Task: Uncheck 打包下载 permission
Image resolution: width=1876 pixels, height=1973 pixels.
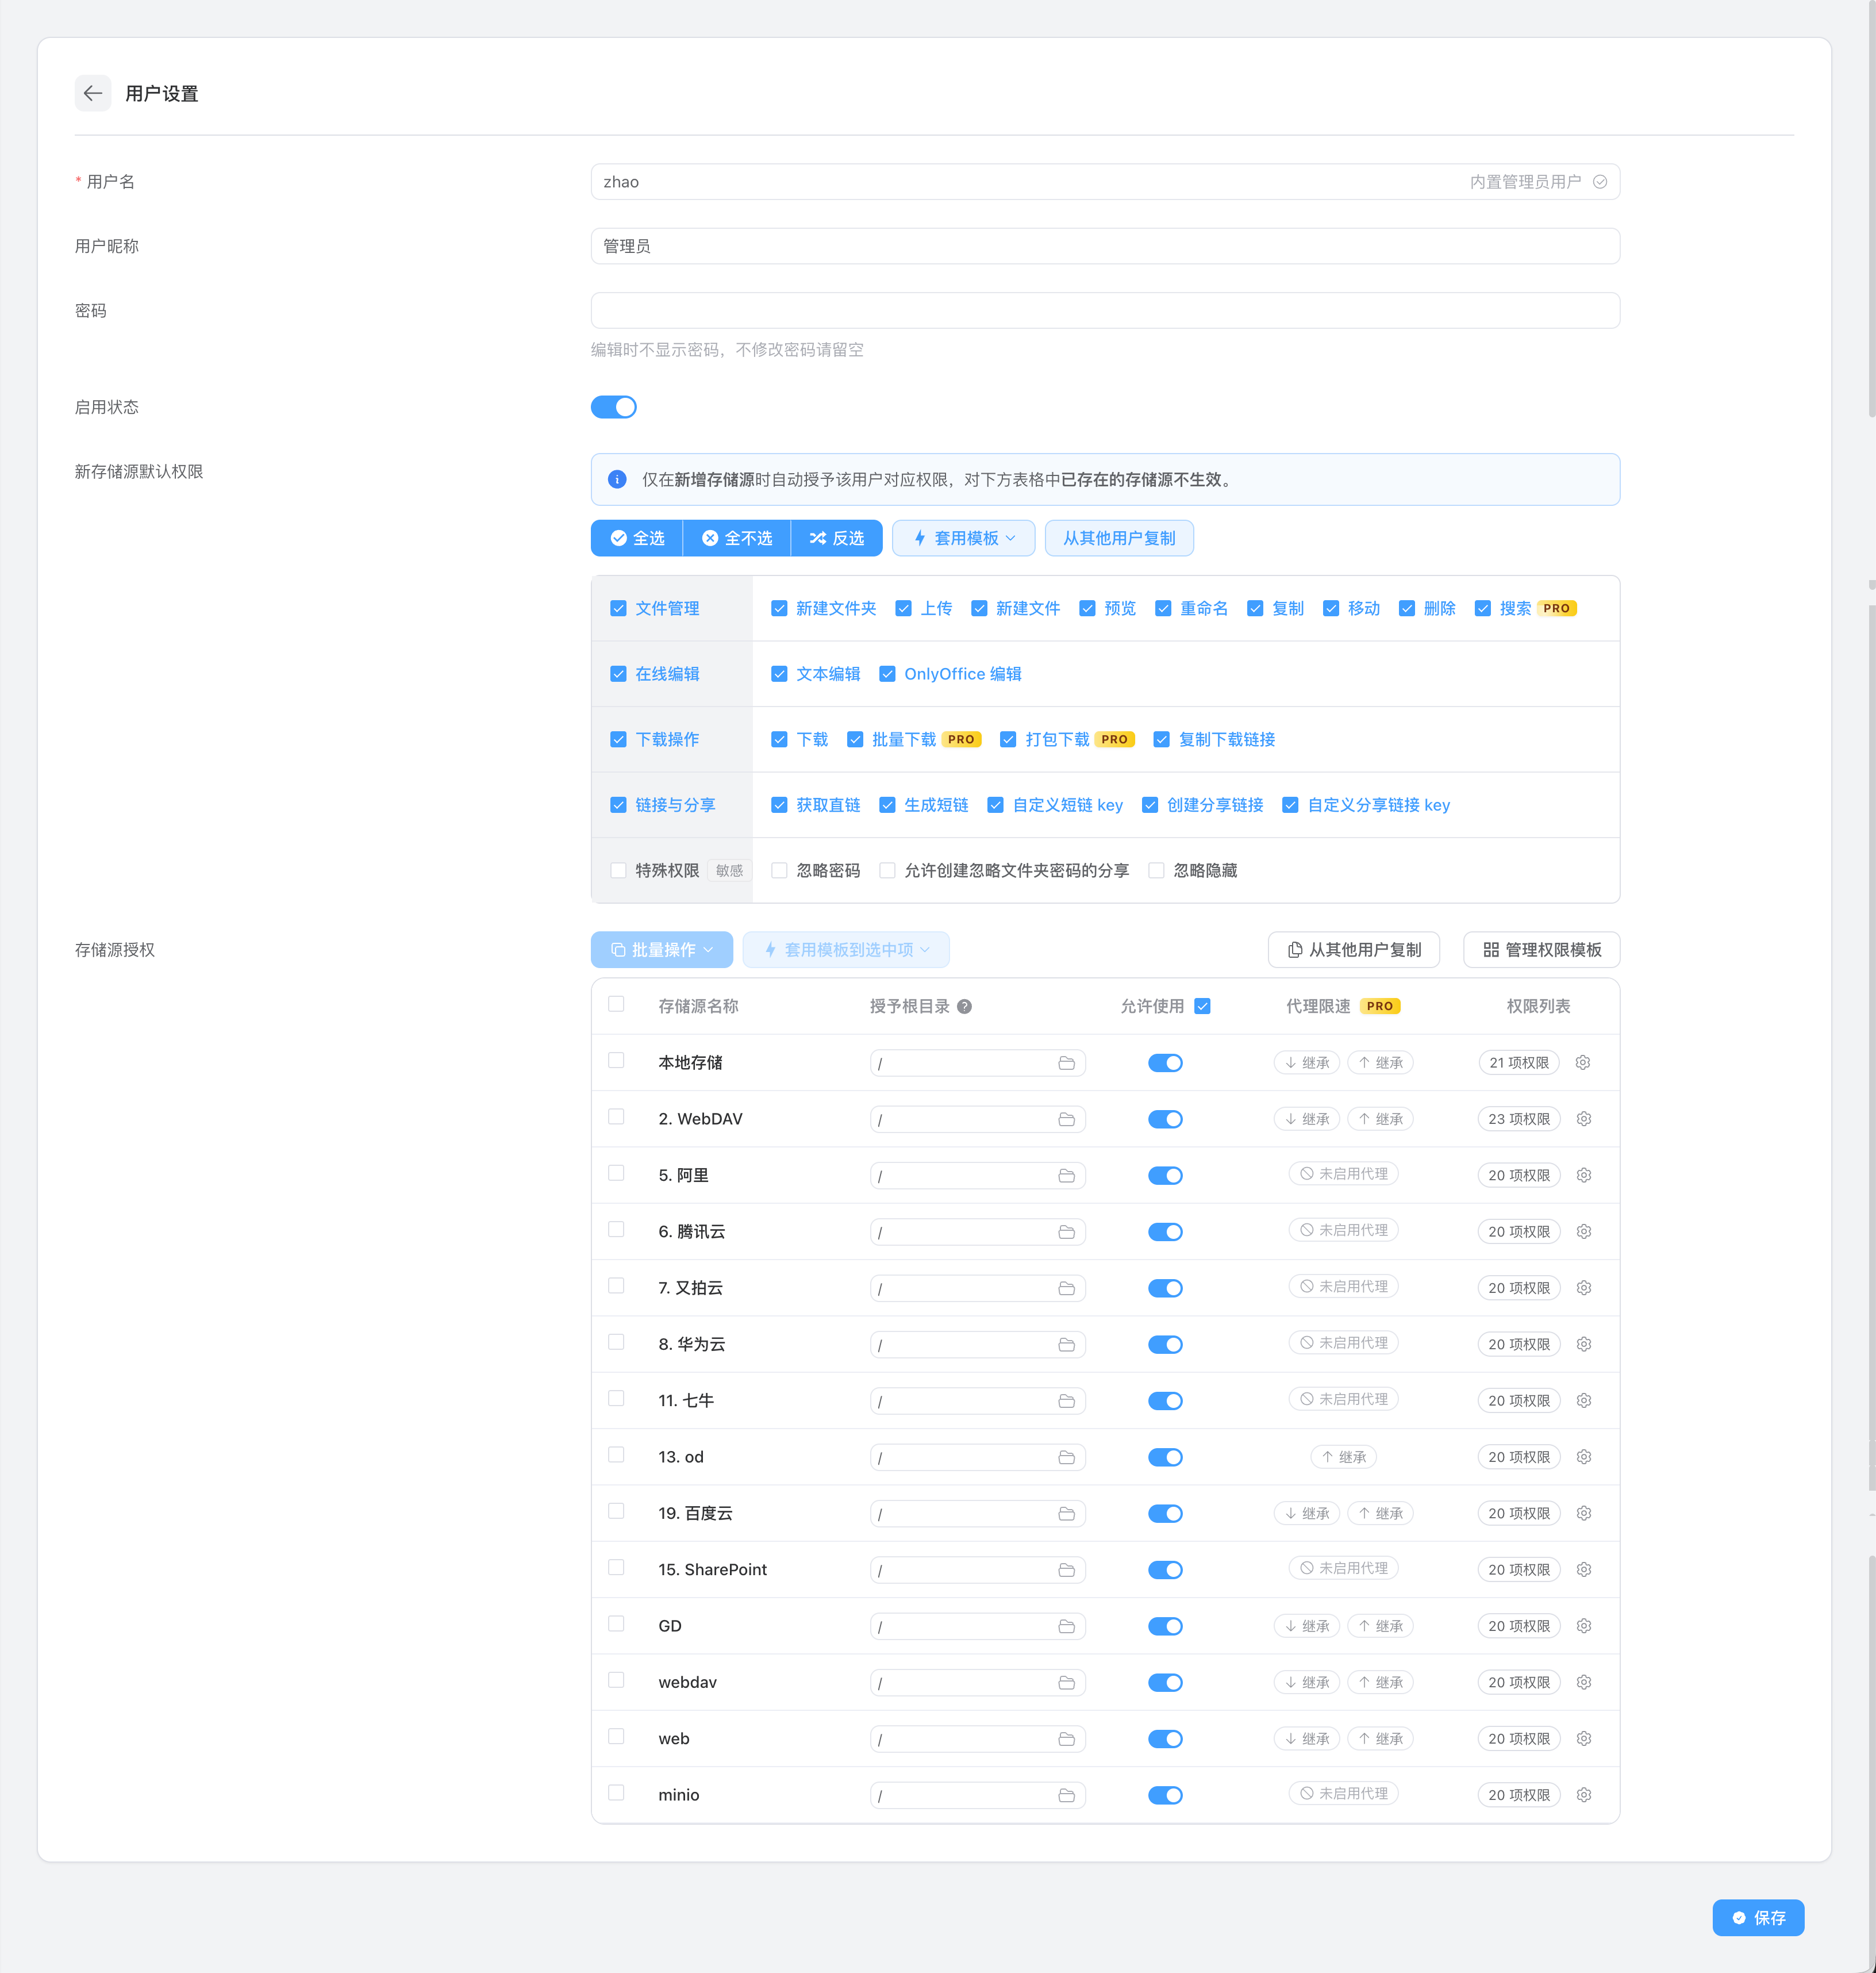Action: [1008, 739]
